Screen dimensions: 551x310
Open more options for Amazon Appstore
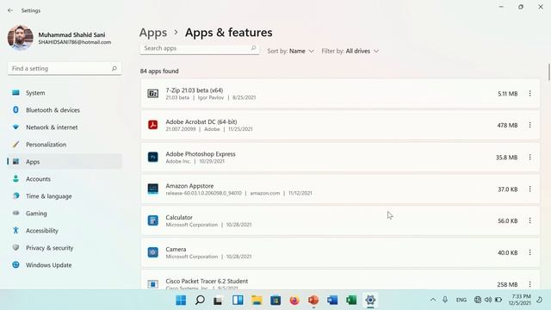point(529,189)
